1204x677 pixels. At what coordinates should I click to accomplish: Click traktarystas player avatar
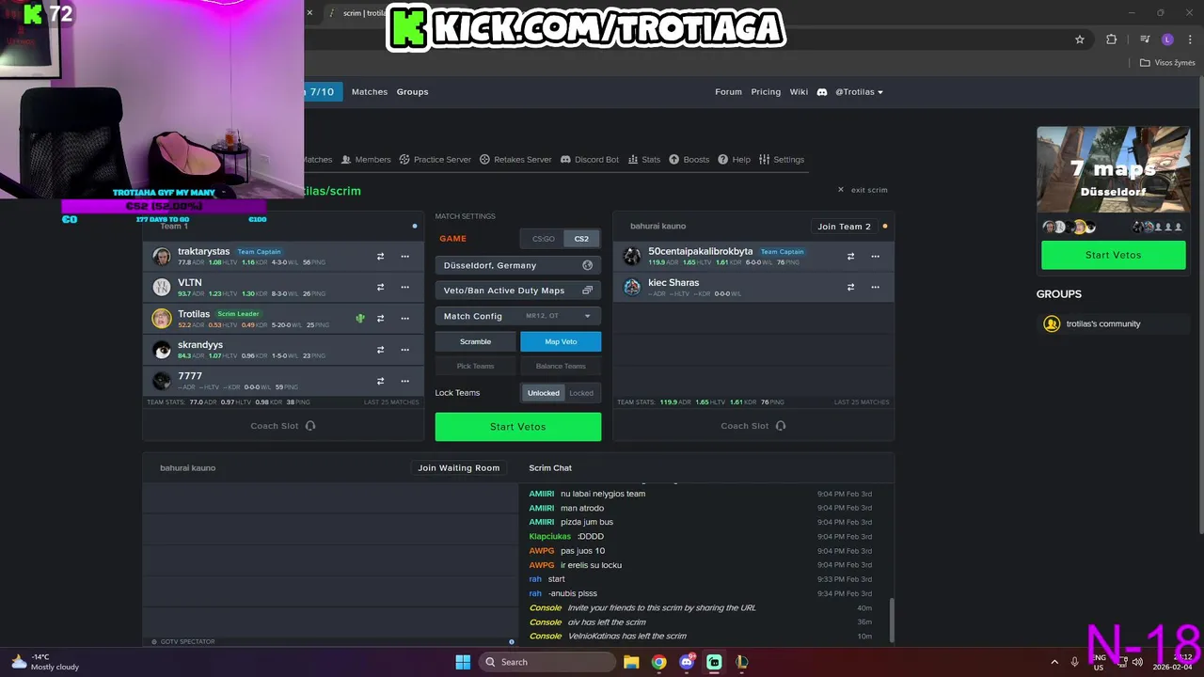162,256
